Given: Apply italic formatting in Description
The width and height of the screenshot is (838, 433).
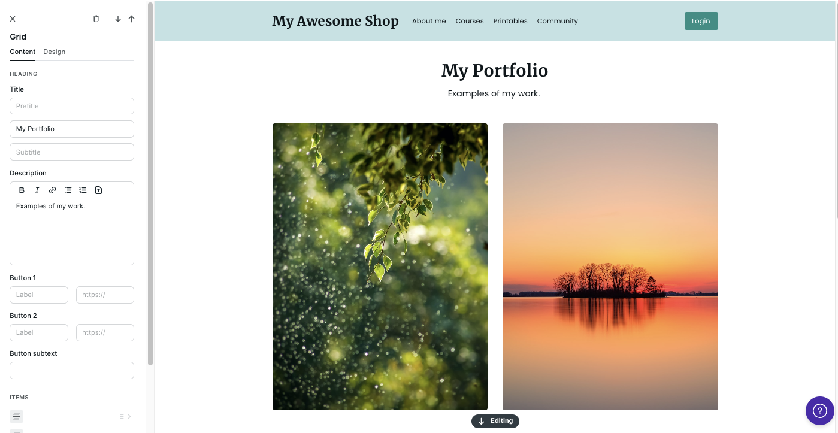Looking at the screenshot, I should click(x=37, y=190).
